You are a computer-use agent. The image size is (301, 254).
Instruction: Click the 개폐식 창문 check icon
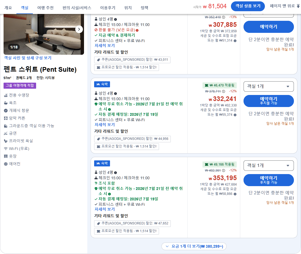coord(6,111)
